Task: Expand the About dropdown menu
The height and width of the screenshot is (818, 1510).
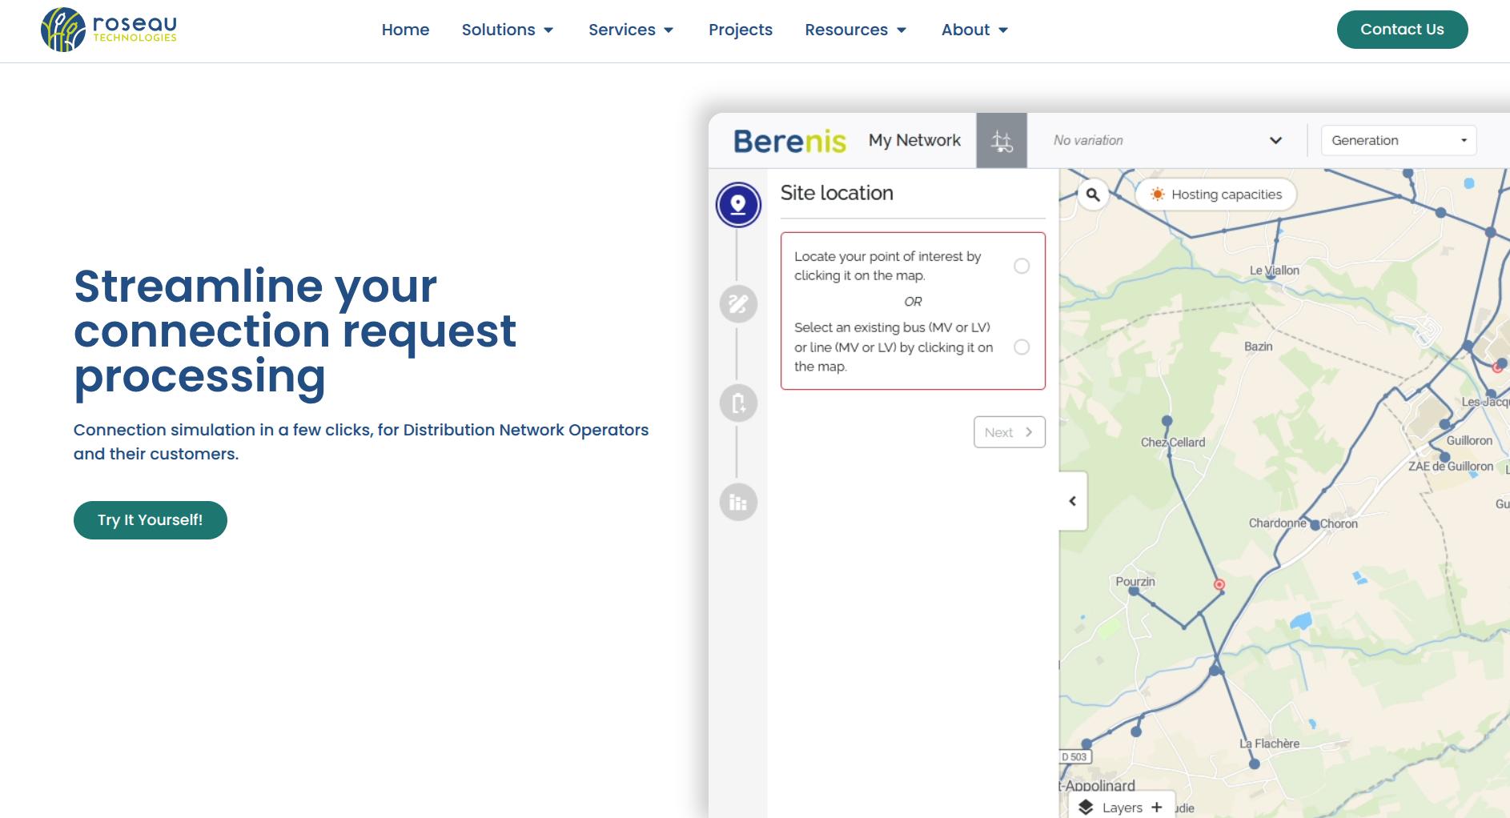Action: [974, 30]
